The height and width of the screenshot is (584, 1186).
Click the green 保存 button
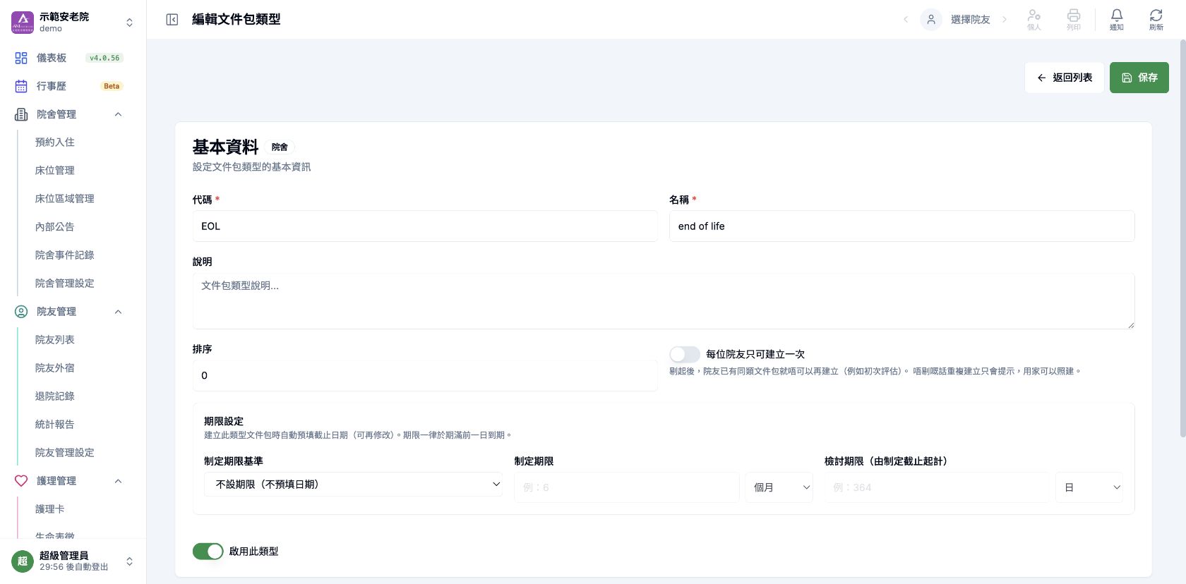point(1139,78)
